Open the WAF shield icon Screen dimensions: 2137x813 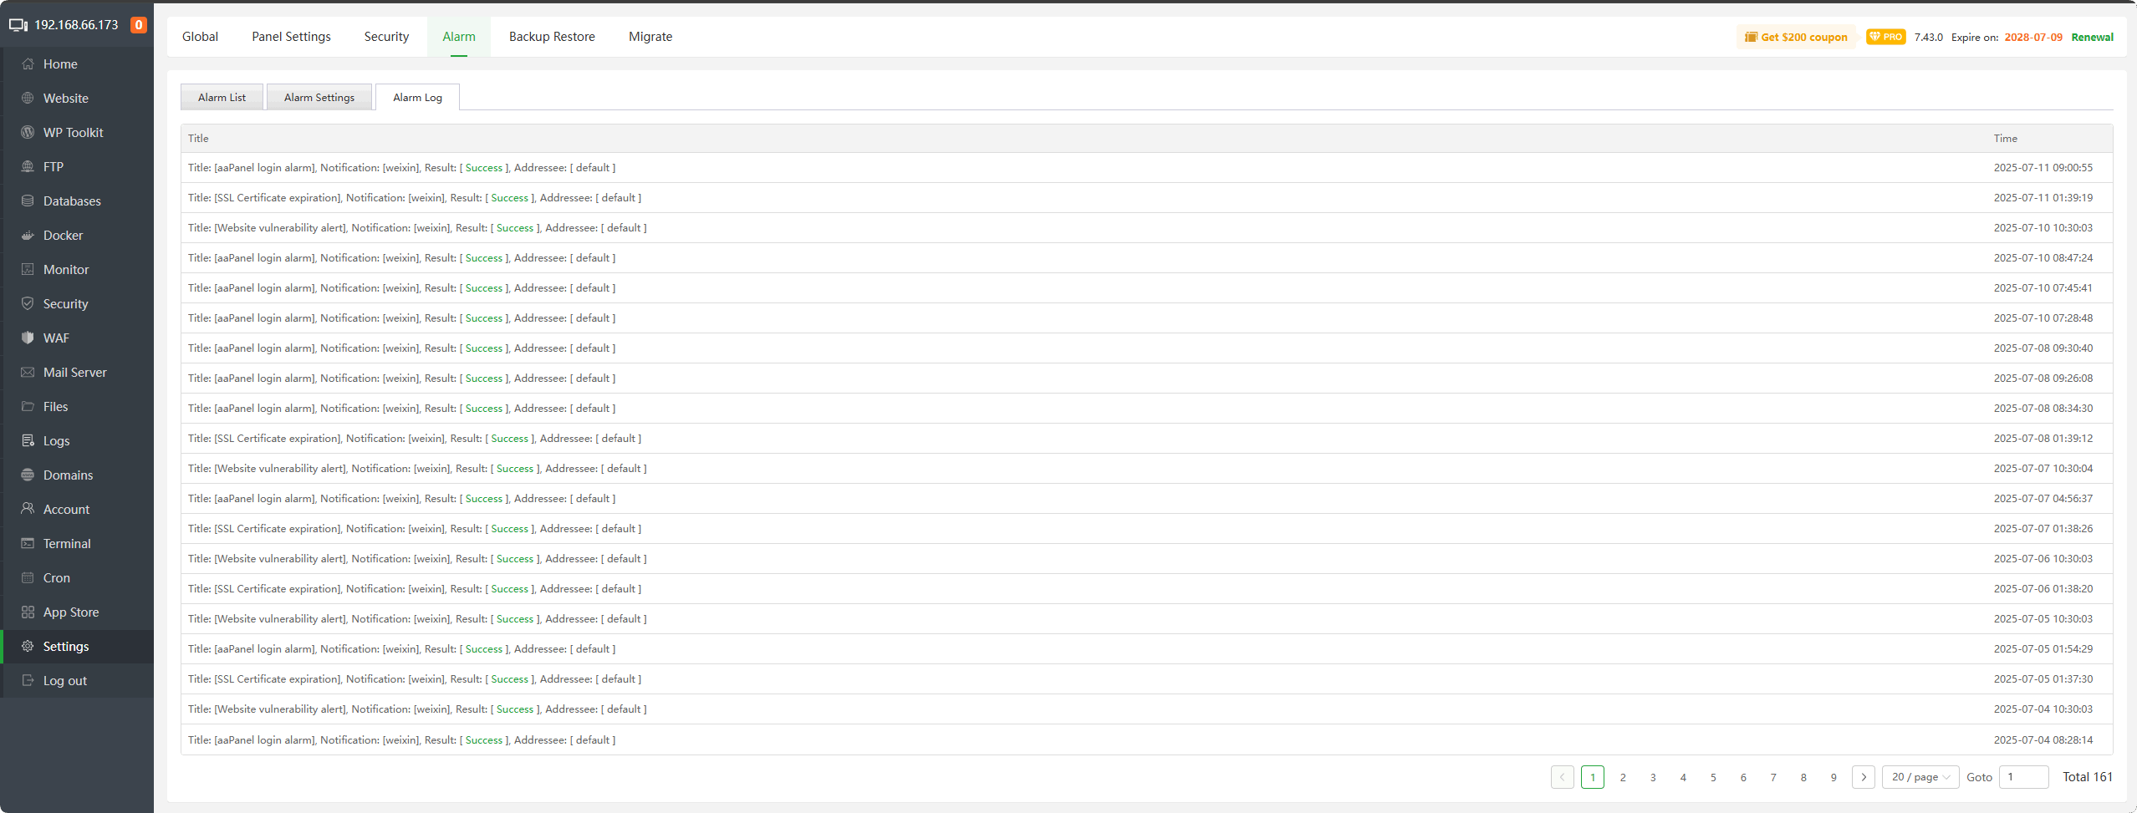[28, 338]
